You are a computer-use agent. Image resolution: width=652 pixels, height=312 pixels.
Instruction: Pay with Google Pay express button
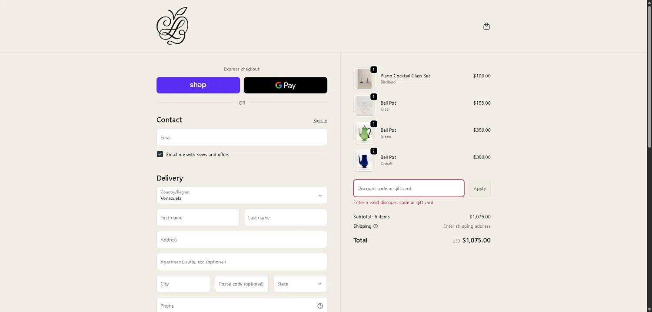click(285, 85)
